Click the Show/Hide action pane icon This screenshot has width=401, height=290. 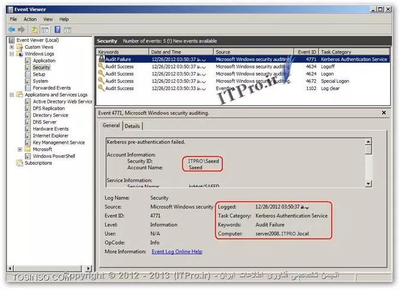[67, 30]
